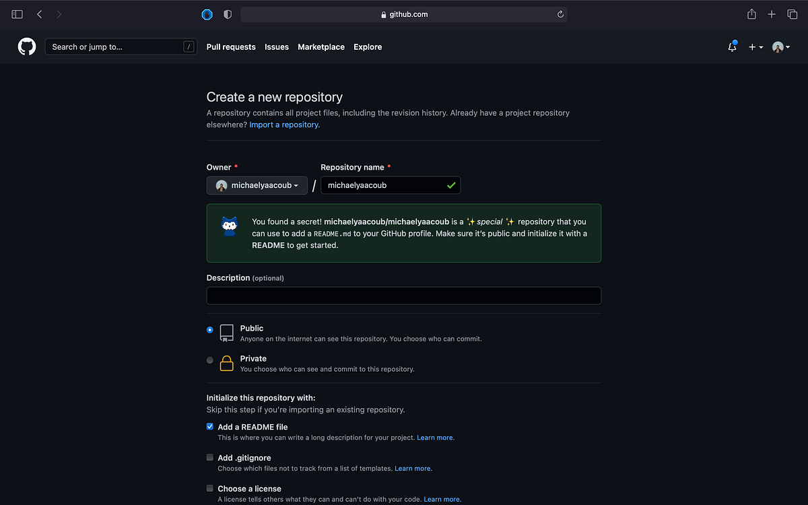Uncheck Add a README file
This screenshot has width=808, height=505.
(x=209, y=426)
